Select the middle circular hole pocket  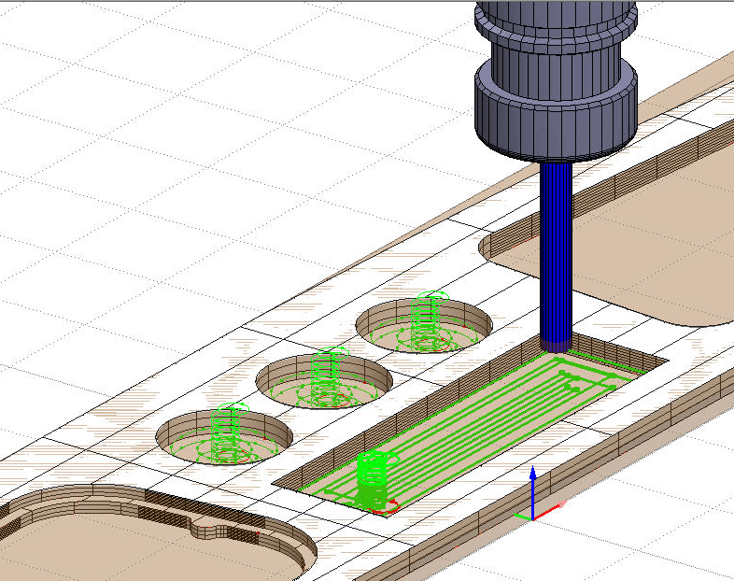[x=324, y=381]
